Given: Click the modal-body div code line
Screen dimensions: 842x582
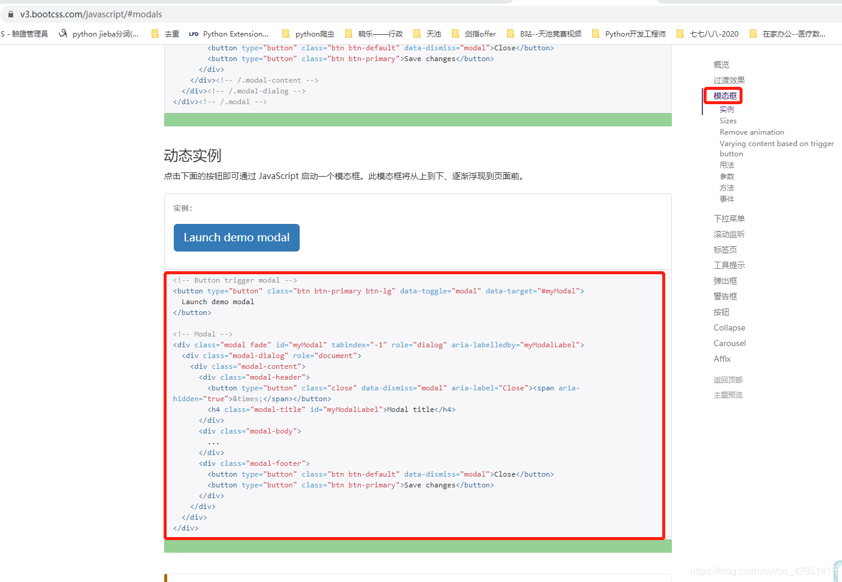Looking at the screenshot, I should click(x=250, y=431).
